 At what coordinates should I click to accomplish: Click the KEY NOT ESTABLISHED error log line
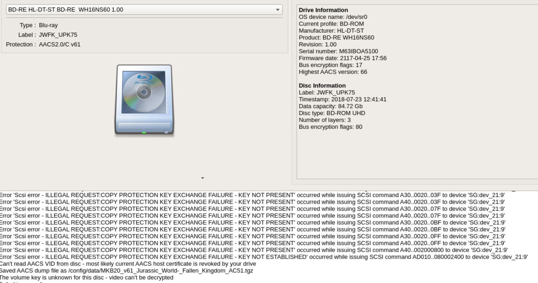[x=264, y=257]
